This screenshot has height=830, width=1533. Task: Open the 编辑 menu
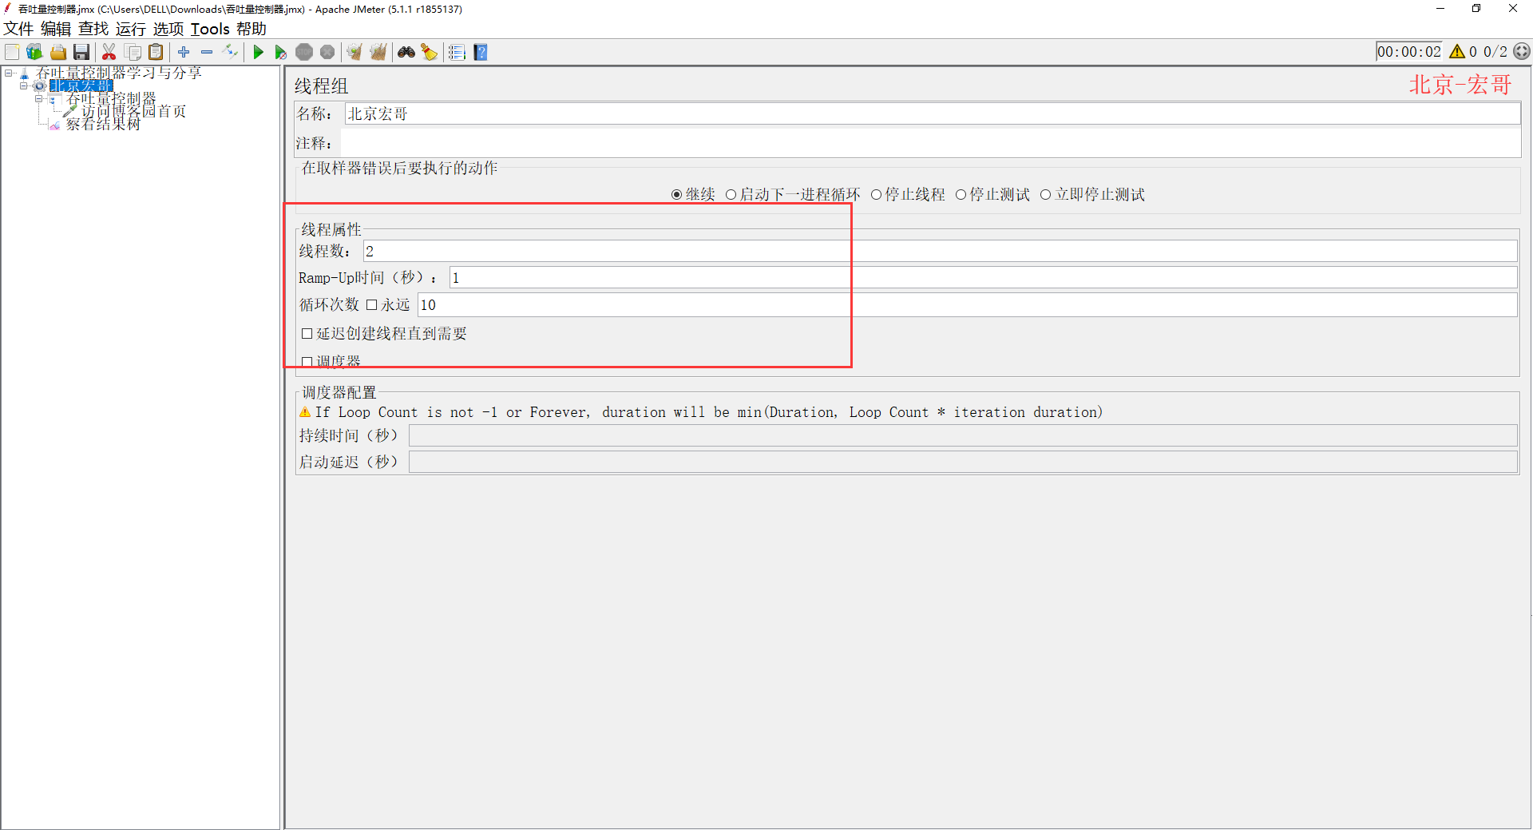click(56, 29)
